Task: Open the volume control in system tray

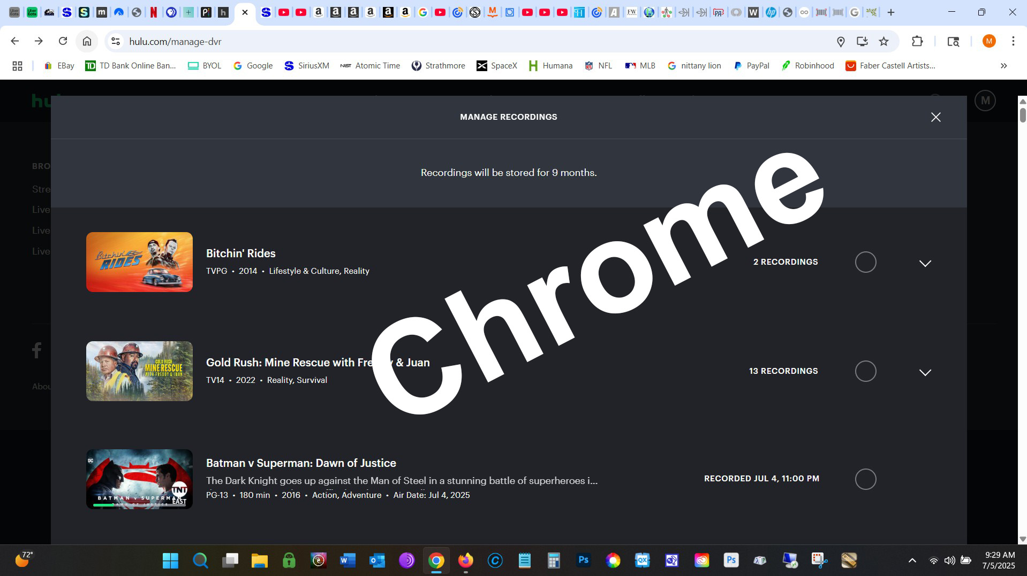Action: (949, 560)
